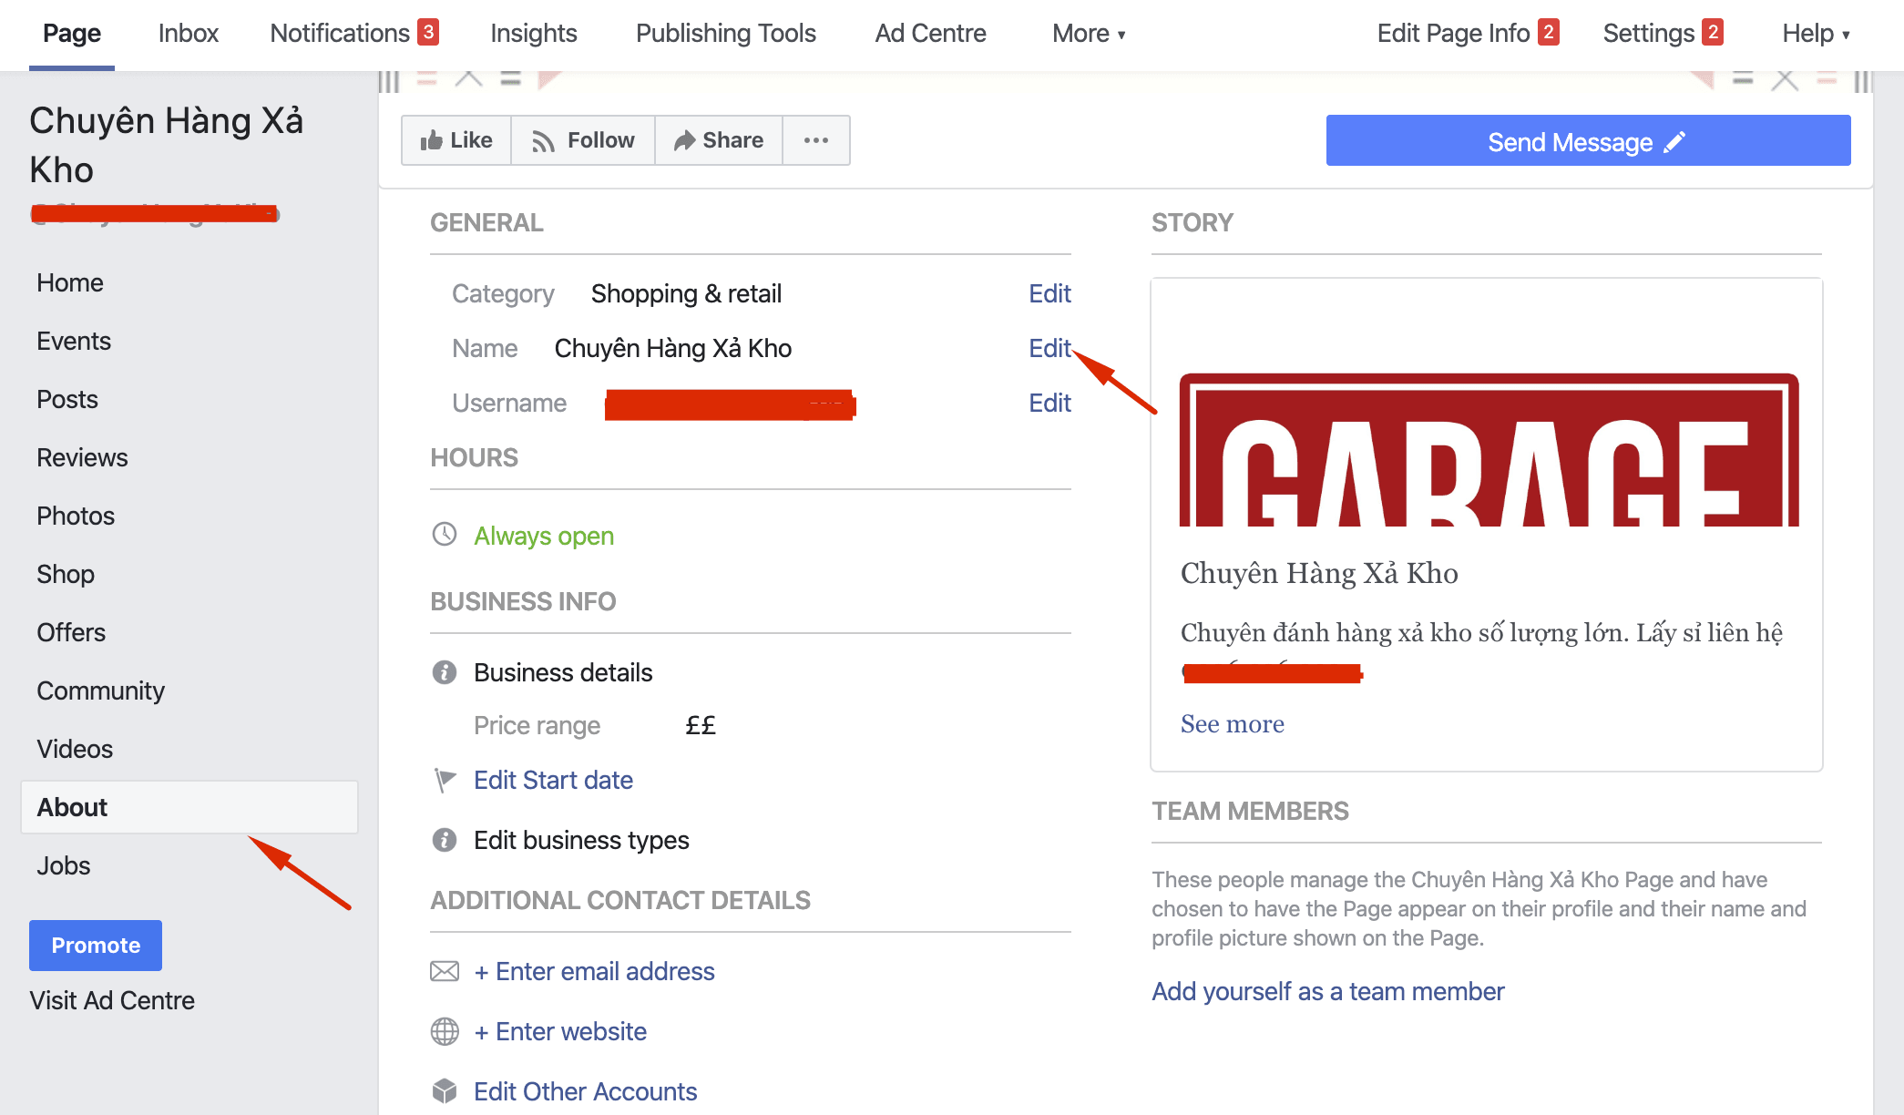Click Edit Start date link
This screenshot has width=1904, height=1115.
click(553, 780)
